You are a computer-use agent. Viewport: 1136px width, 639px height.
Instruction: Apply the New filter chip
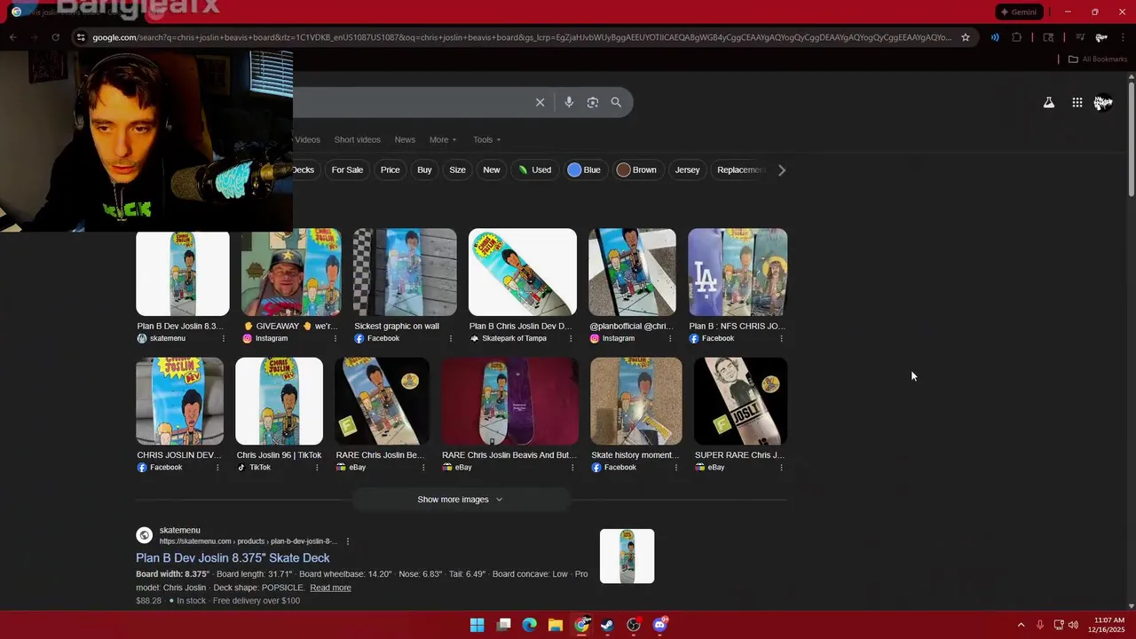pyautogui.click(x=492, y=170)
